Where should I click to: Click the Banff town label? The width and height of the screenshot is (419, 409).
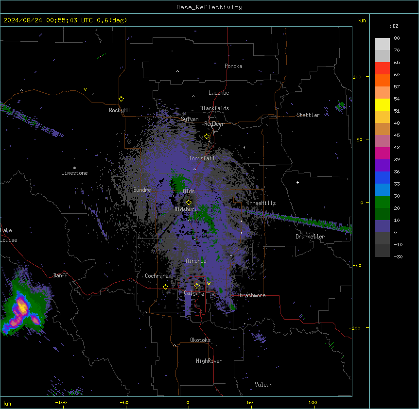pos(60,275)
